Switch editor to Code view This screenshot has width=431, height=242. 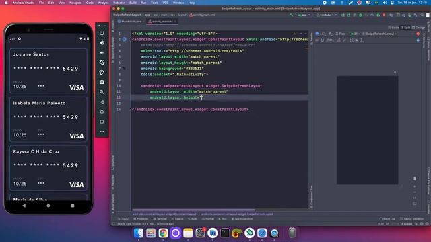click(x=393, y=28)
